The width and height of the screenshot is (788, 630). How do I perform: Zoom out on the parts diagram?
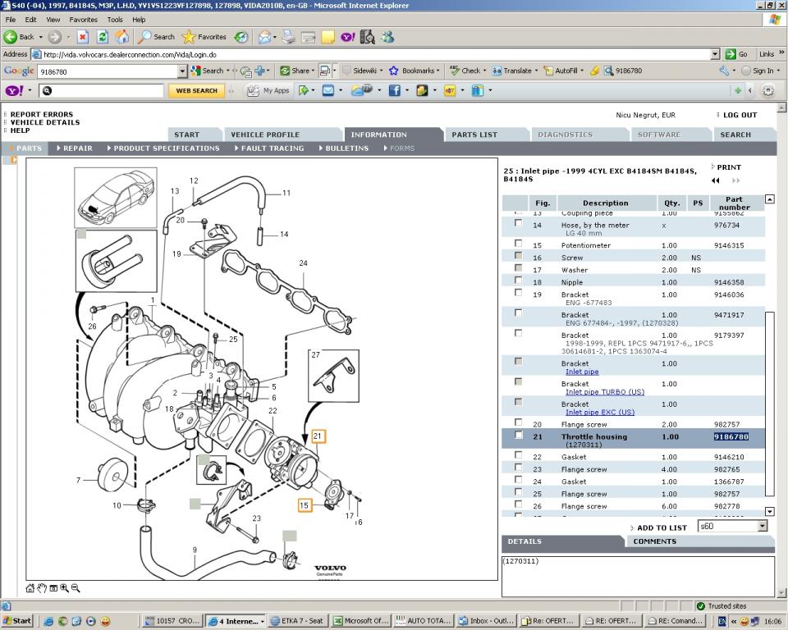point(76,588)
